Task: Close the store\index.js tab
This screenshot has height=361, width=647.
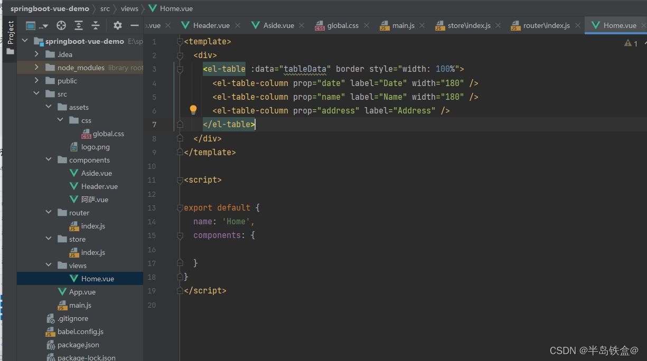Action: tap(498, 25)
